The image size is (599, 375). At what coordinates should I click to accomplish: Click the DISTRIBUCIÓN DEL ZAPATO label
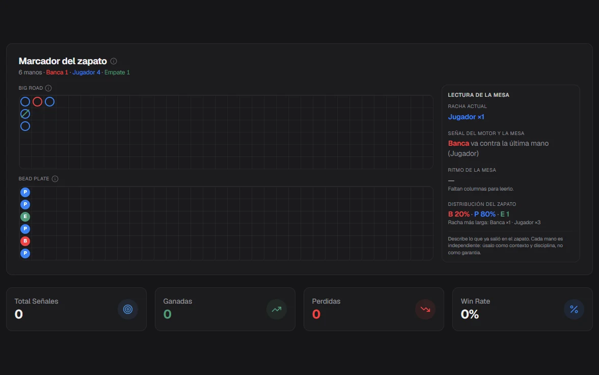click(x=482, y=204)
